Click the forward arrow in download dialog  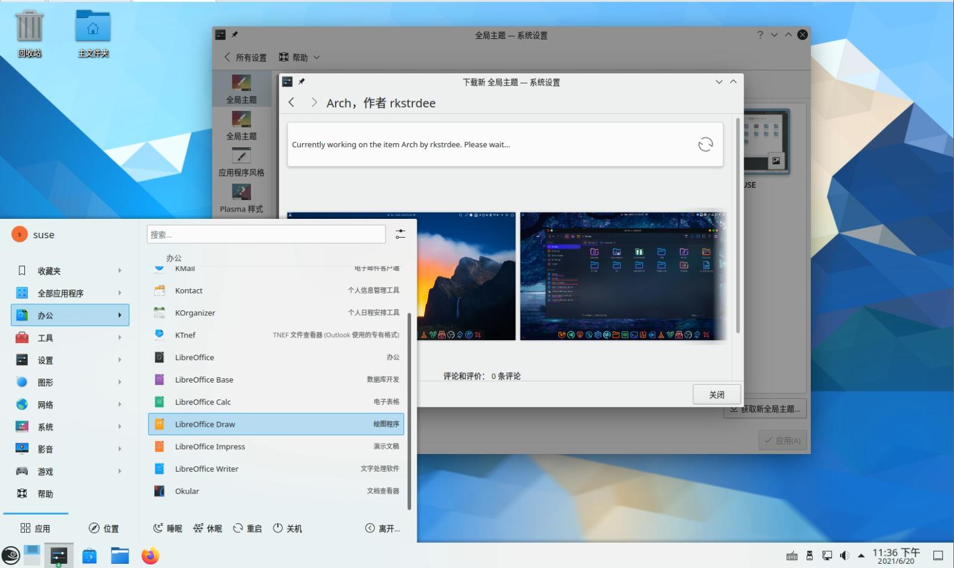tap(314, 102)
